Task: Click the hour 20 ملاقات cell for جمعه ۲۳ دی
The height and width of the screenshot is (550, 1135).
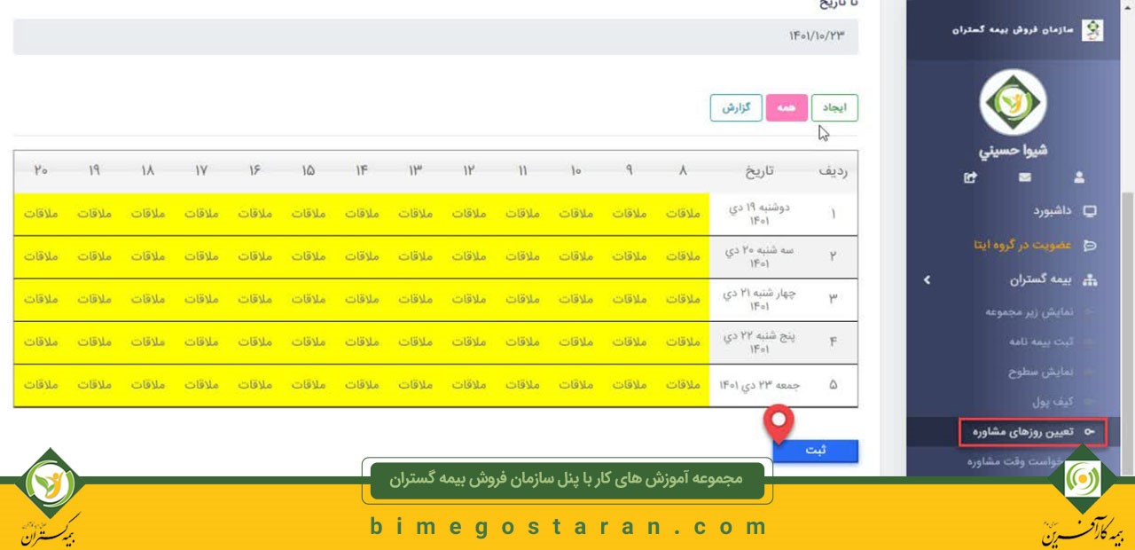Action: 41,385
